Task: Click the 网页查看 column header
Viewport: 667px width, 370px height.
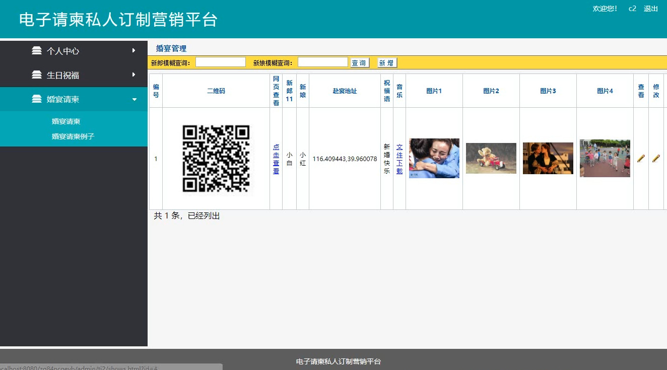Action: (276, 91)
